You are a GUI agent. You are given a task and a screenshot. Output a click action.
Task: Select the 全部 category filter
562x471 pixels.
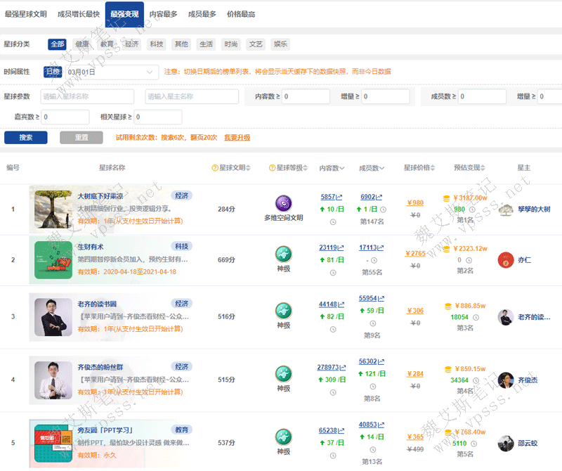point(57,44)
